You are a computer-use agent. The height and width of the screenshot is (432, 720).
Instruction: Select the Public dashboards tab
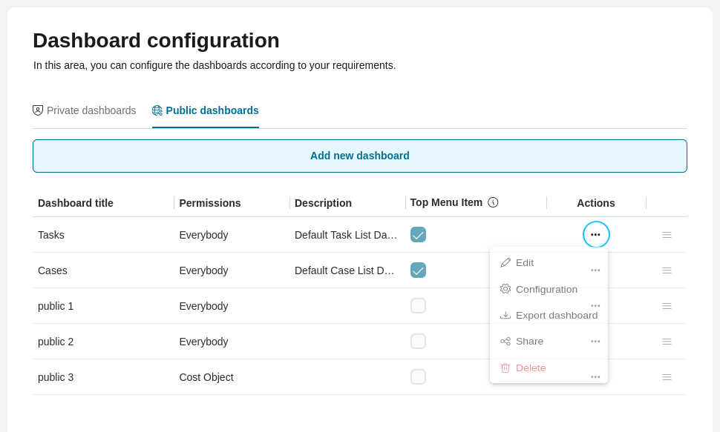point(205,110)
